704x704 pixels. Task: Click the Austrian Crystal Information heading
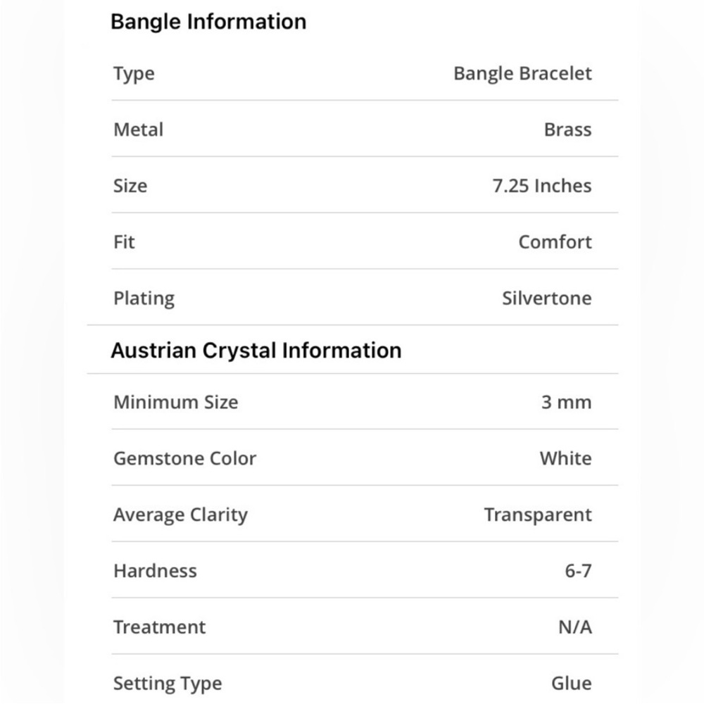coord(256,351)
